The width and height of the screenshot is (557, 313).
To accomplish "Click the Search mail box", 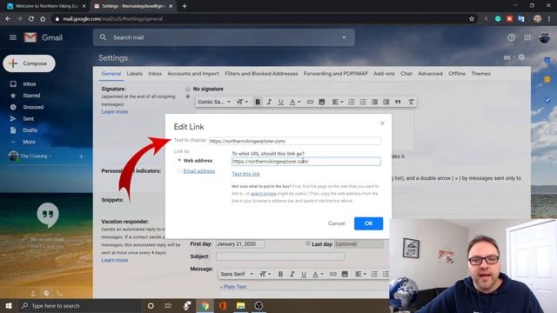I will (x=224, y=37).
